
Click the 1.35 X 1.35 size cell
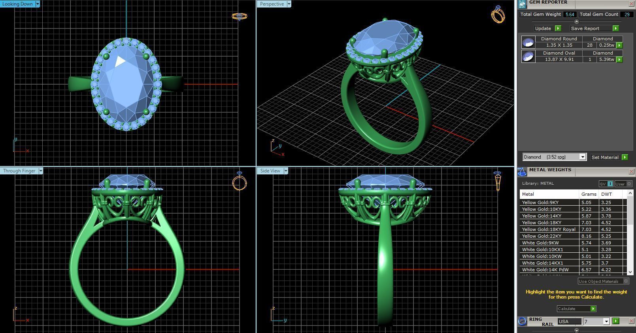coord(559,45)
